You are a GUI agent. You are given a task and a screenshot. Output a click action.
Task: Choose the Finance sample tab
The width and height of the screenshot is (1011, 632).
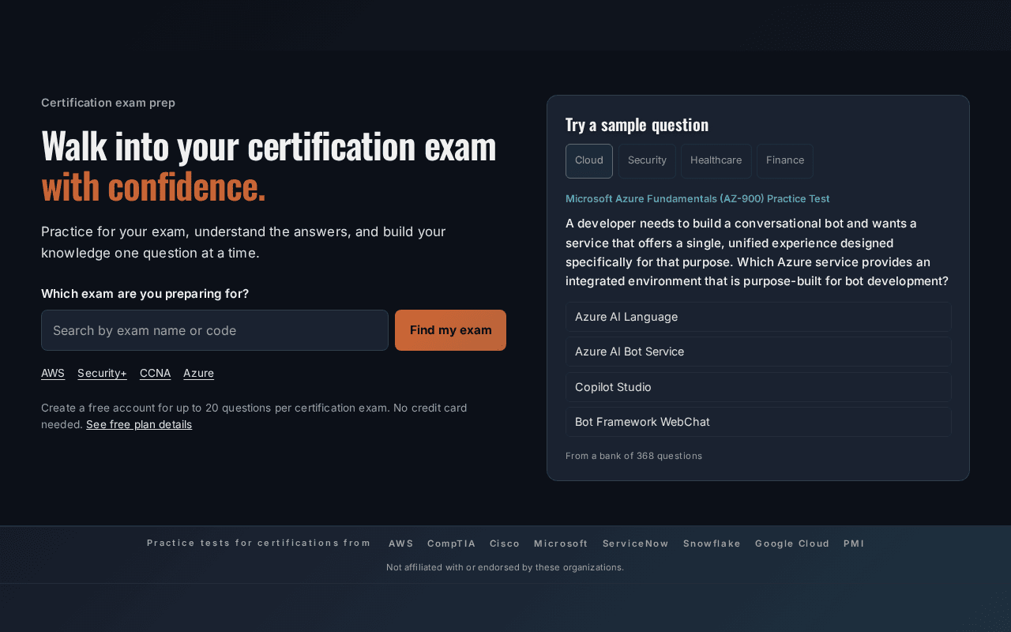[x=785, y=160]
